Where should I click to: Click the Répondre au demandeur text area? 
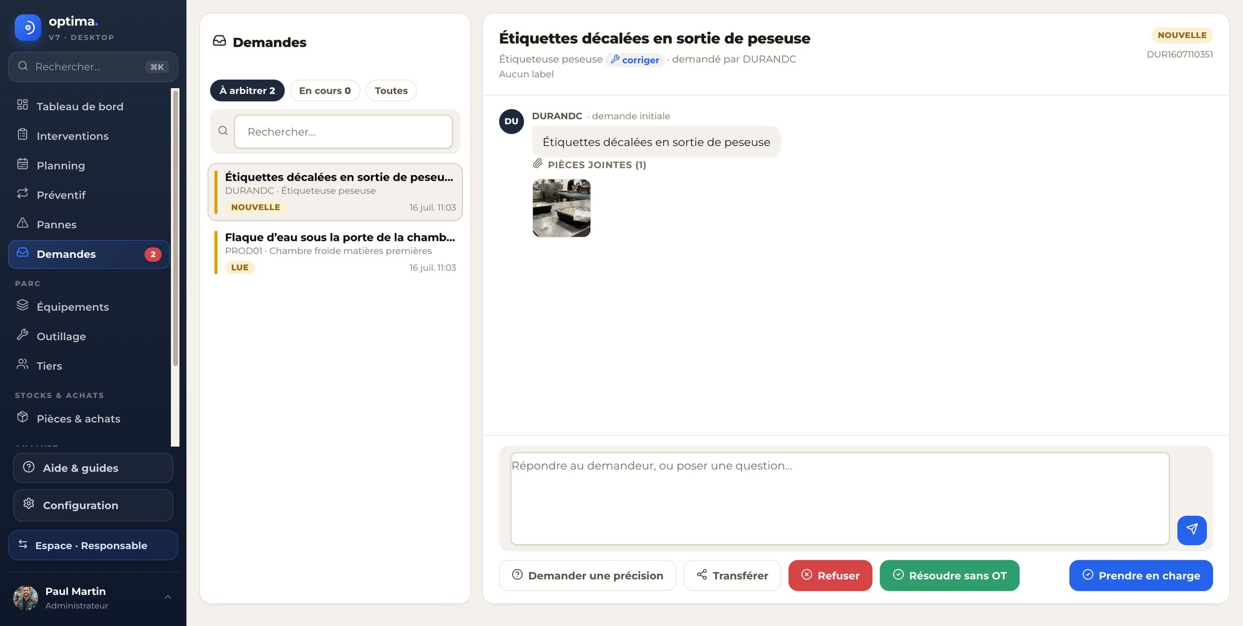pos(840,499)
